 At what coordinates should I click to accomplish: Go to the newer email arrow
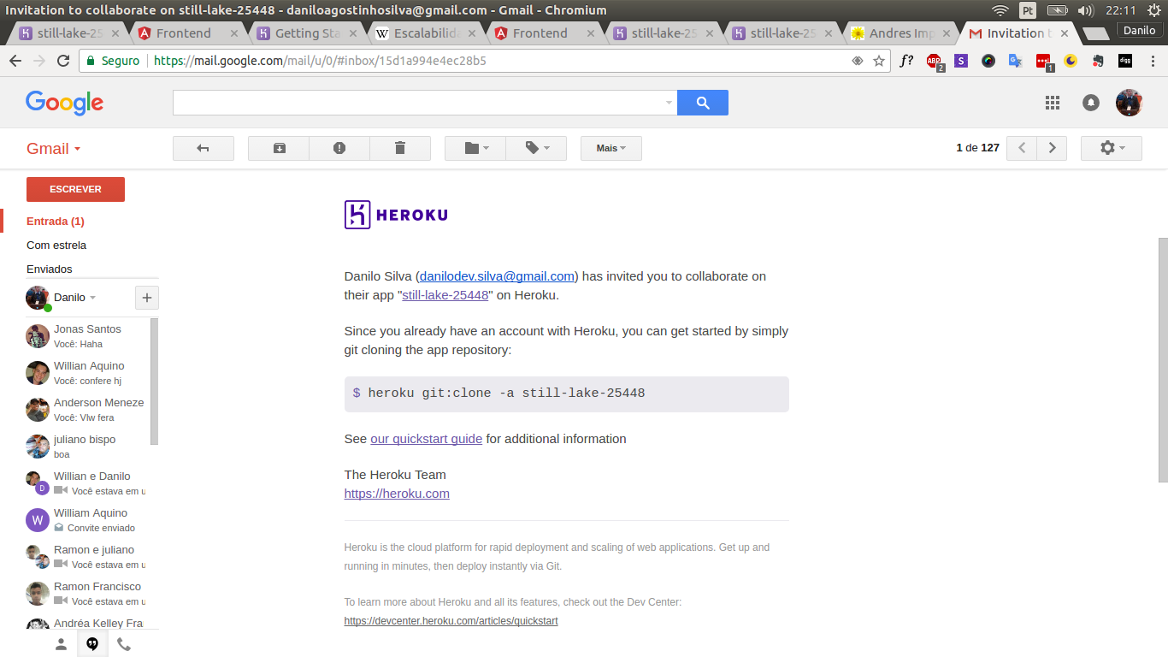pyautogui.click(x=1022, y=148)
